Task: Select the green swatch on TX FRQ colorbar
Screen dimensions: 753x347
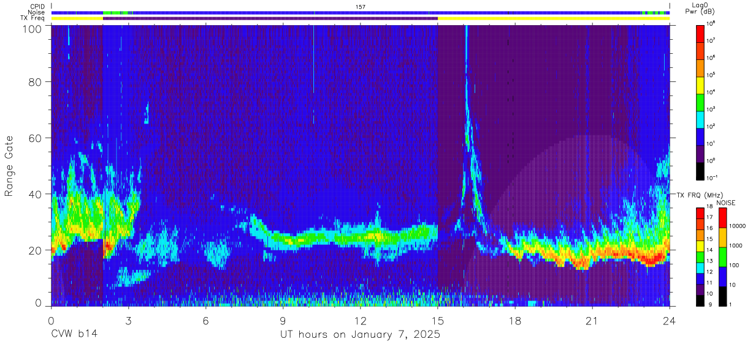Action: click(x=700, y=256)
